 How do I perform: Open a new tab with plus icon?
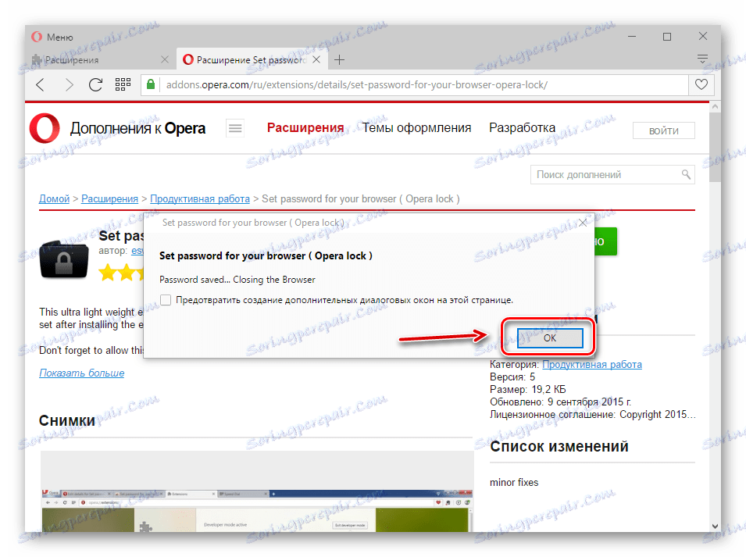(x=339, y=60)
